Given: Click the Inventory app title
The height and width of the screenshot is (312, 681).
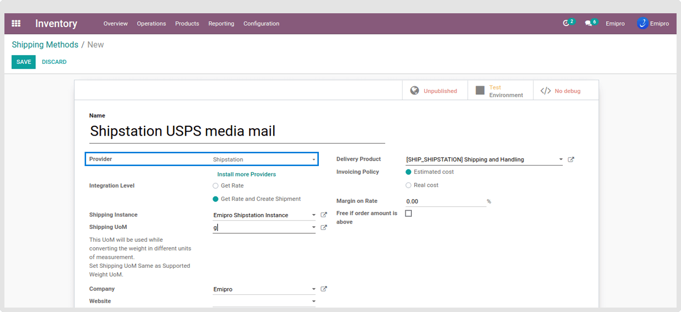Looking at the screenshot, I should pyautogui.click(x=56, y=24).
